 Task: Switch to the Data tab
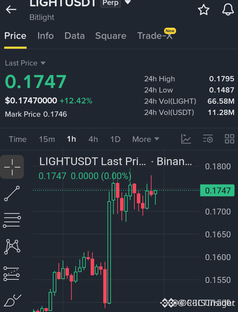(x=75, y=36)
